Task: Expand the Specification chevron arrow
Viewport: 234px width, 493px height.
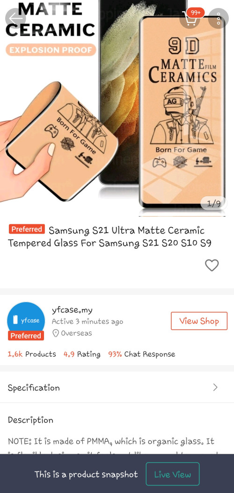Action: pos(215,387)
